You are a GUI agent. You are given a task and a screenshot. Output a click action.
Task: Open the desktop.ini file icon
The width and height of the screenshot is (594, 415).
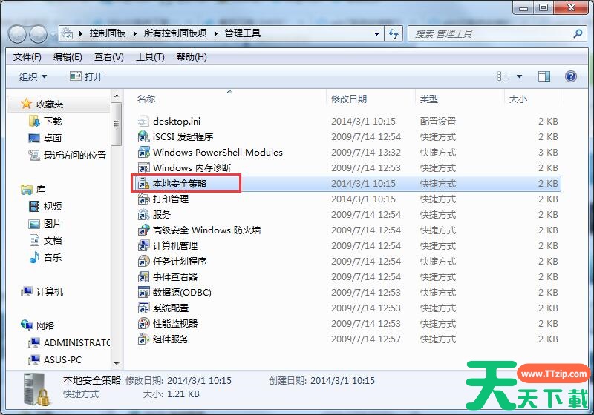point(143,122)
